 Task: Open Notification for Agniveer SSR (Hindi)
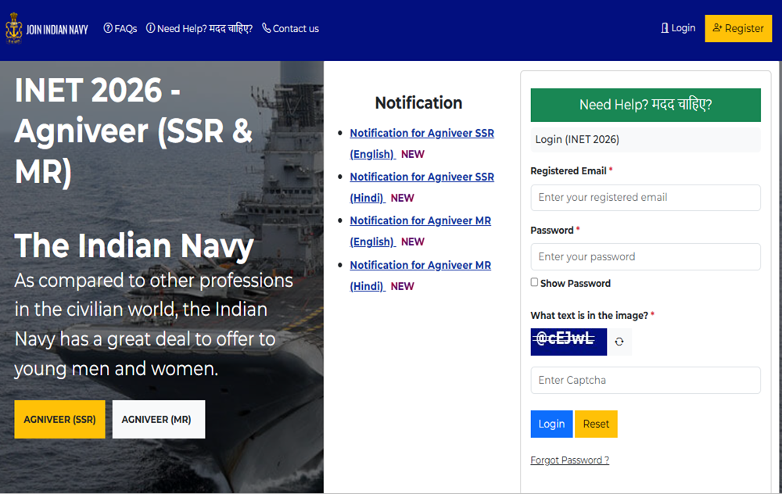(422, 187)
